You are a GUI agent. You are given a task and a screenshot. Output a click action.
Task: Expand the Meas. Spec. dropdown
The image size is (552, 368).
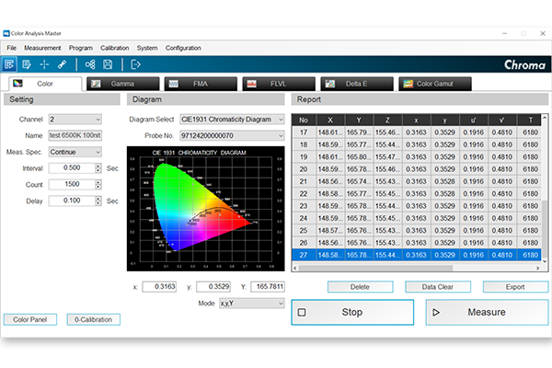tap(75, 152)
